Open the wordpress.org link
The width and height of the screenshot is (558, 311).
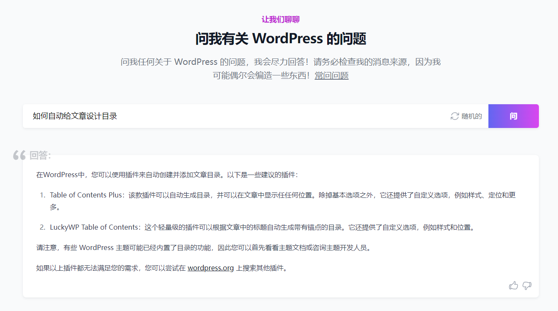point(211,268)
